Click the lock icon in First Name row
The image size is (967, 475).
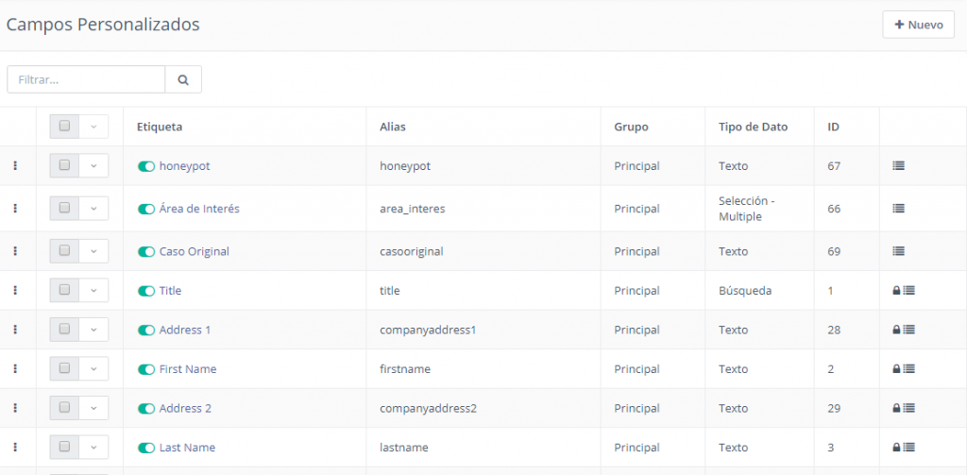click(896, 369)
